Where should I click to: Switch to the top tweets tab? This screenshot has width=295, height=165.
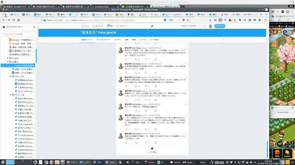click(x=87, y=40)
